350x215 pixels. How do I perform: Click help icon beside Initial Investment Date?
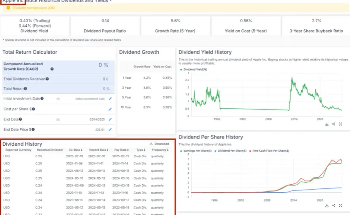42,99
